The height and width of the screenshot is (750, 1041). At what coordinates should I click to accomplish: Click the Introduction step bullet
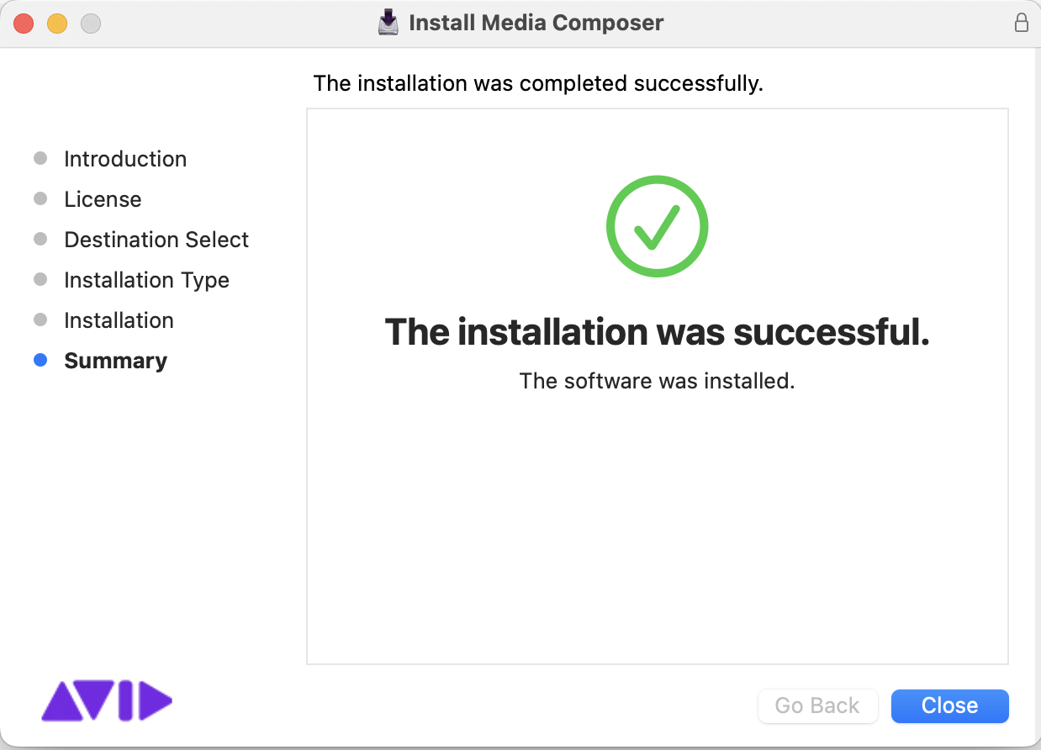click(x=40, y=159)
